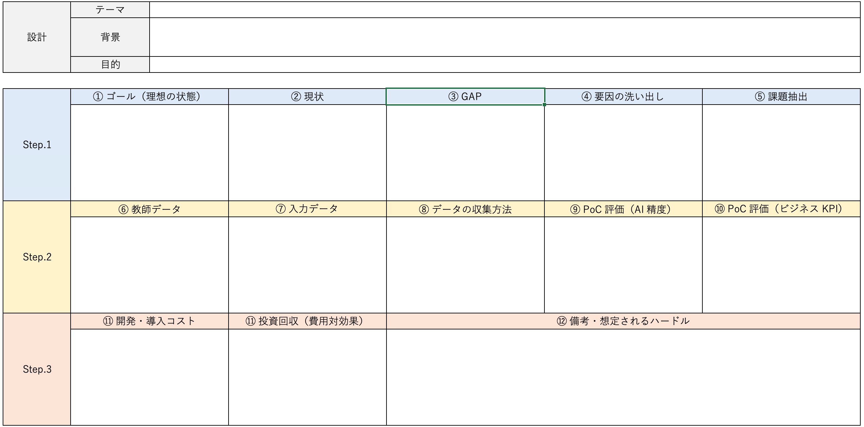Click the ⑪ 開発・導入コスト header

(149, 321)
